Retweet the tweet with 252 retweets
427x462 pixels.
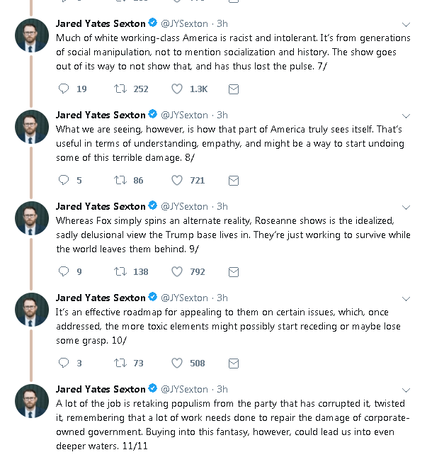(120, 89)
